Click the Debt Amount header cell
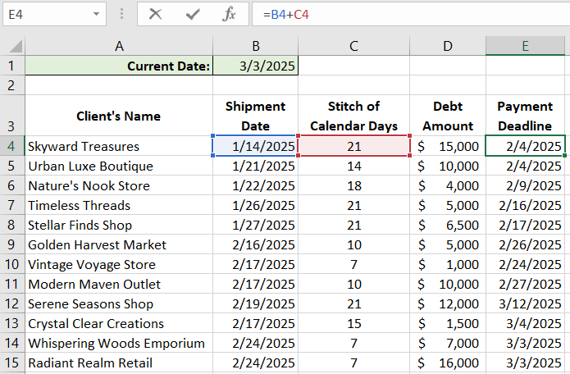Viewport: 570px width, 374px height. (x=448, y=116)
